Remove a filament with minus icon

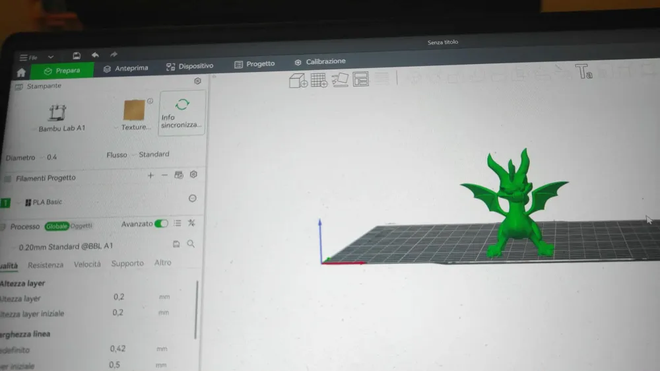164,175
